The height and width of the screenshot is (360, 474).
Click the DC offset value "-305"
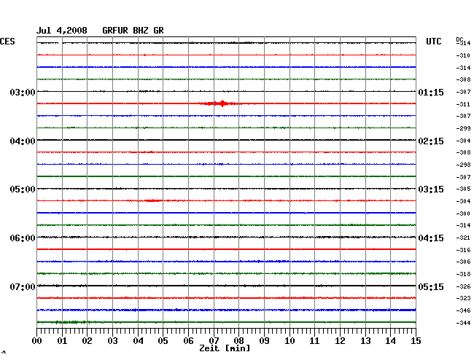coord(463,189)
